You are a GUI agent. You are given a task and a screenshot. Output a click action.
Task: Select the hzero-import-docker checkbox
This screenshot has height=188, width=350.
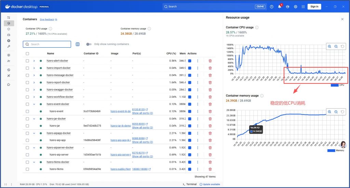[x=27, y=68]
